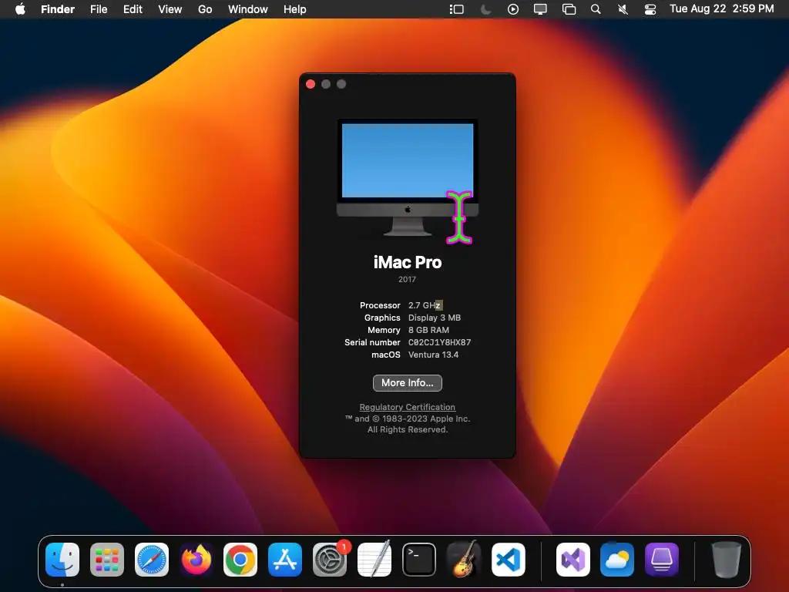Image resolution: width=789 pixels, height=592 pixels.
Task: Click Memory value 8 GB RAM
Action: coord(428,330)
